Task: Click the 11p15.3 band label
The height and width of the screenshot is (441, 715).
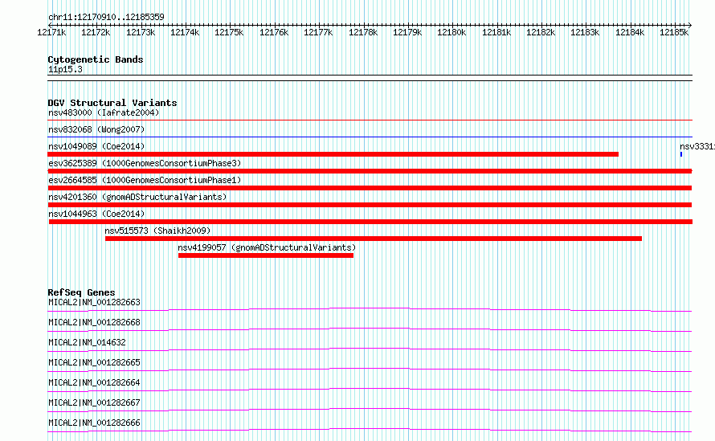Action: [65, 69]
